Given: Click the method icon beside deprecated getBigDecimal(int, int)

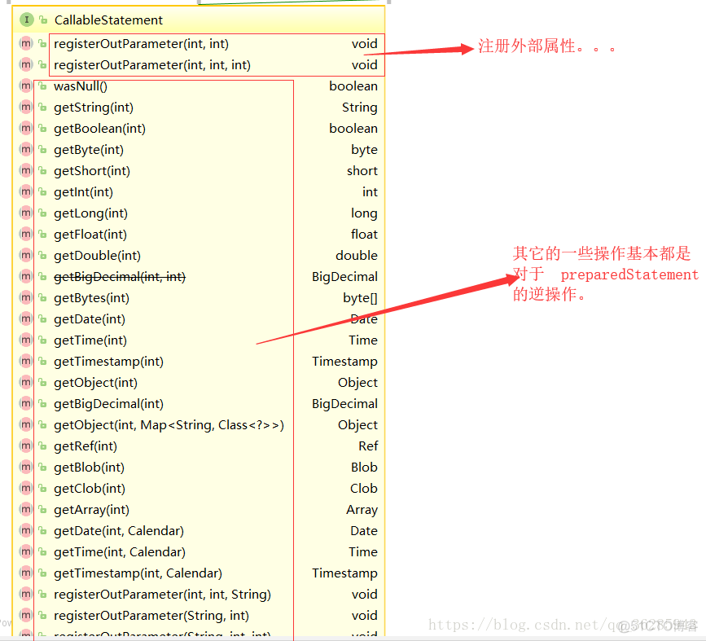Looking at the screenshot, I should click(26, 277).
